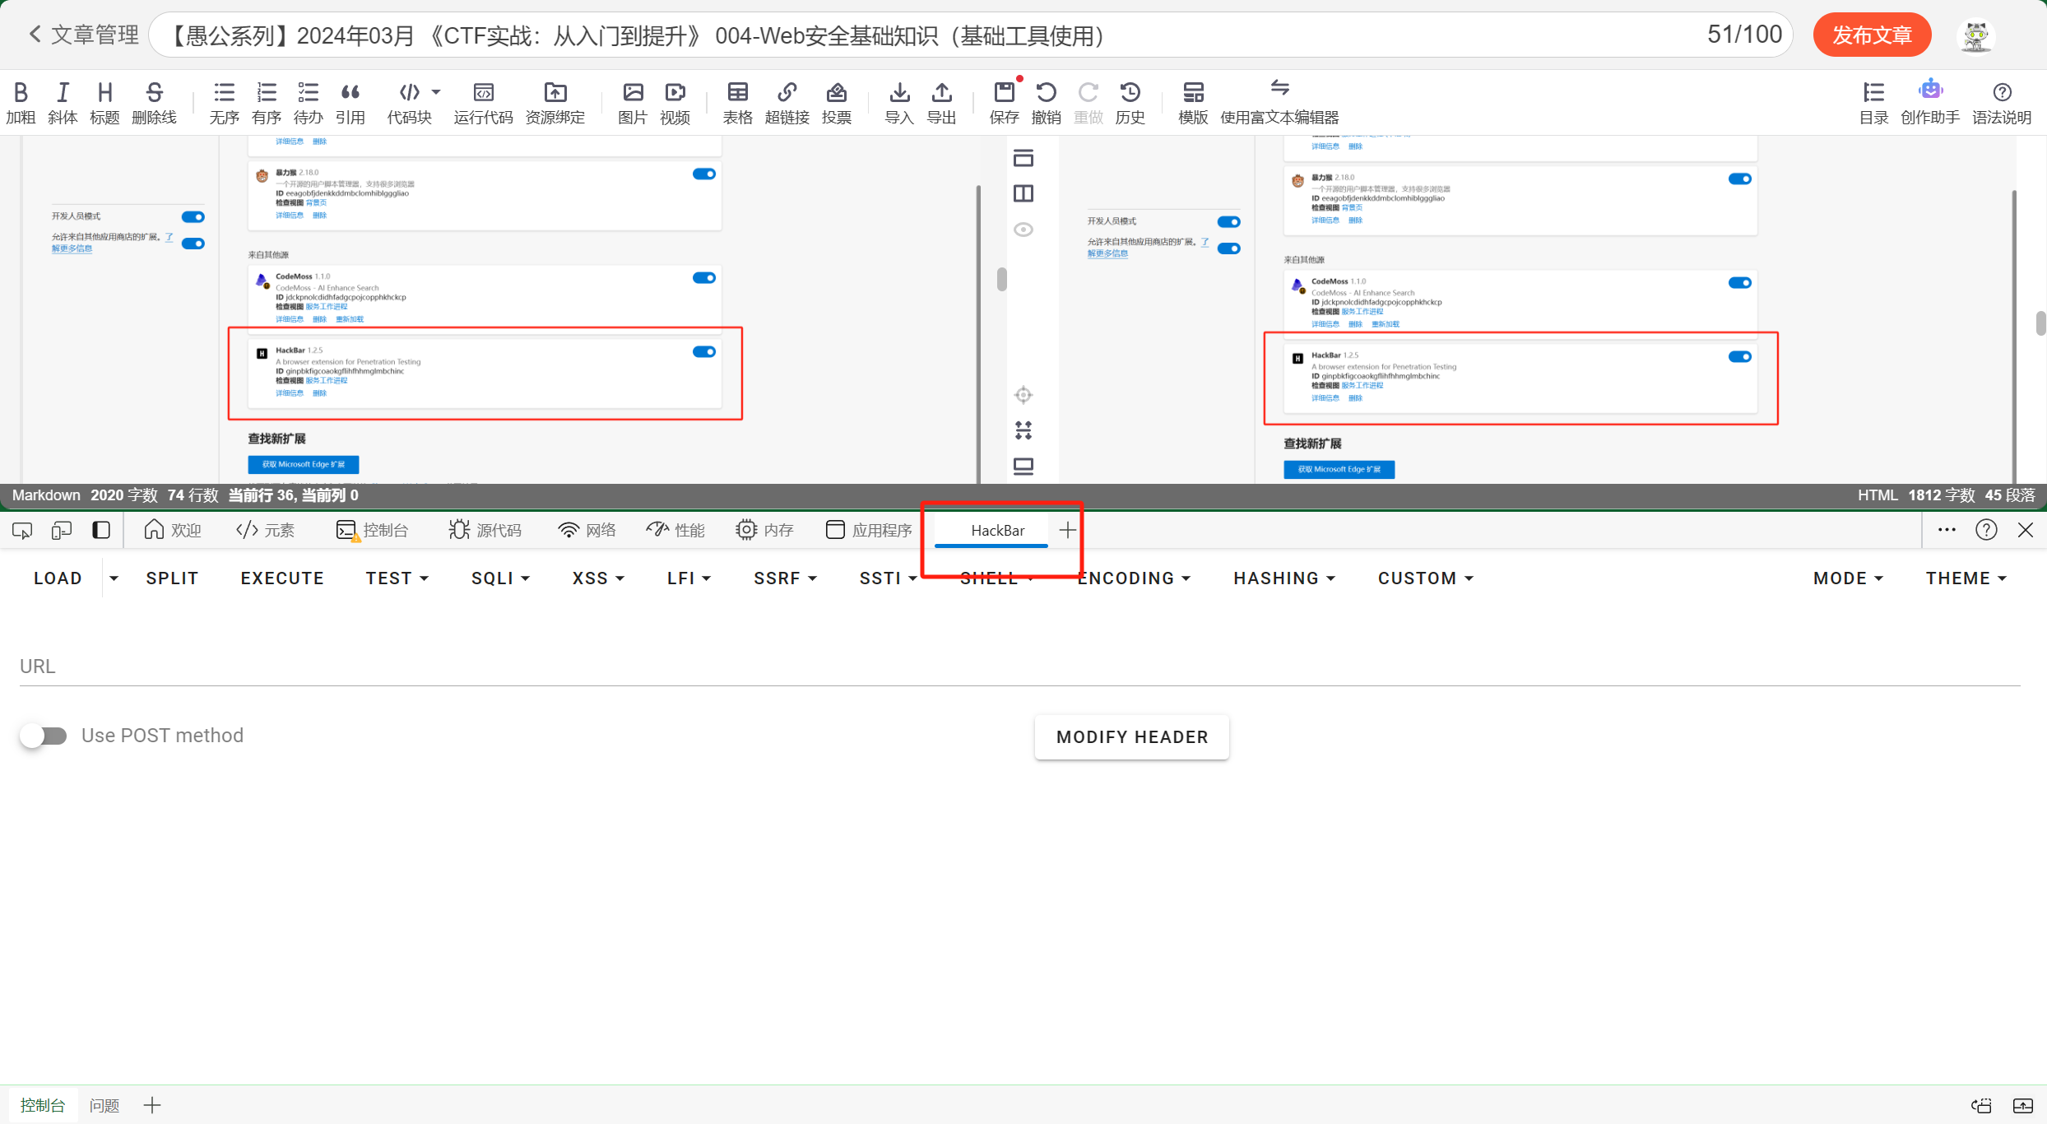Image resolution: width=2047 pixels, height=1124 pixels.
Task: Open the 控制台 Console DevTools tab
Action: pyautogui.click(x=373, y=531)
